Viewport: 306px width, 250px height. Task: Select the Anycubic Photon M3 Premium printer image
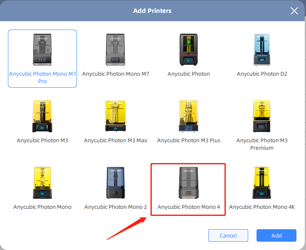[x=262, y=116]
